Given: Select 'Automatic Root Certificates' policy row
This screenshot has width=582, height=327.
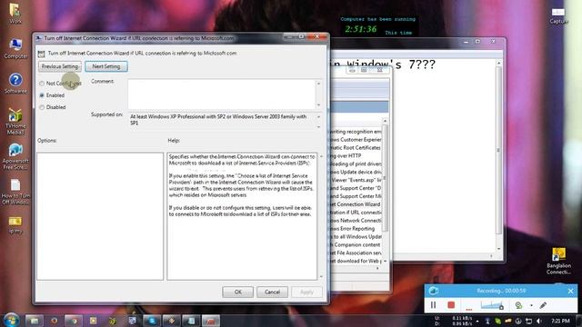Looking at the screenshot, I should 356,148.
